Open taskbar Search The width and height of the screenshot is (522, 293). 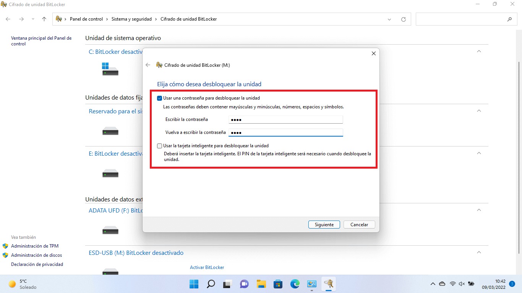[x=211, y=284]
